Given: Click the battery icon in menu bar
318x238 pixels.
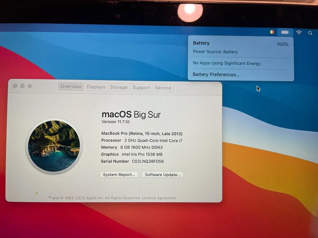Looking at the screenshot, I should 285,33.
